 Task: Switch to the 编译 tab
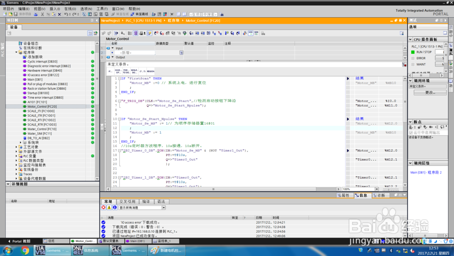146,201
